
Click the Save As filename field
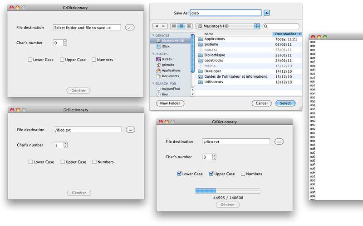click(x=226, y=13)
